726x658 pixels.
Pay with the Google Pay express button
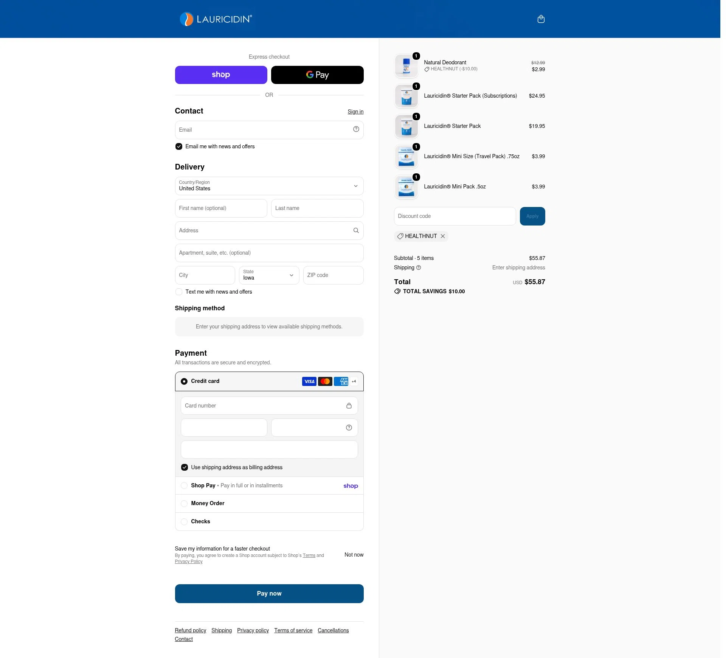click(317, 75)
